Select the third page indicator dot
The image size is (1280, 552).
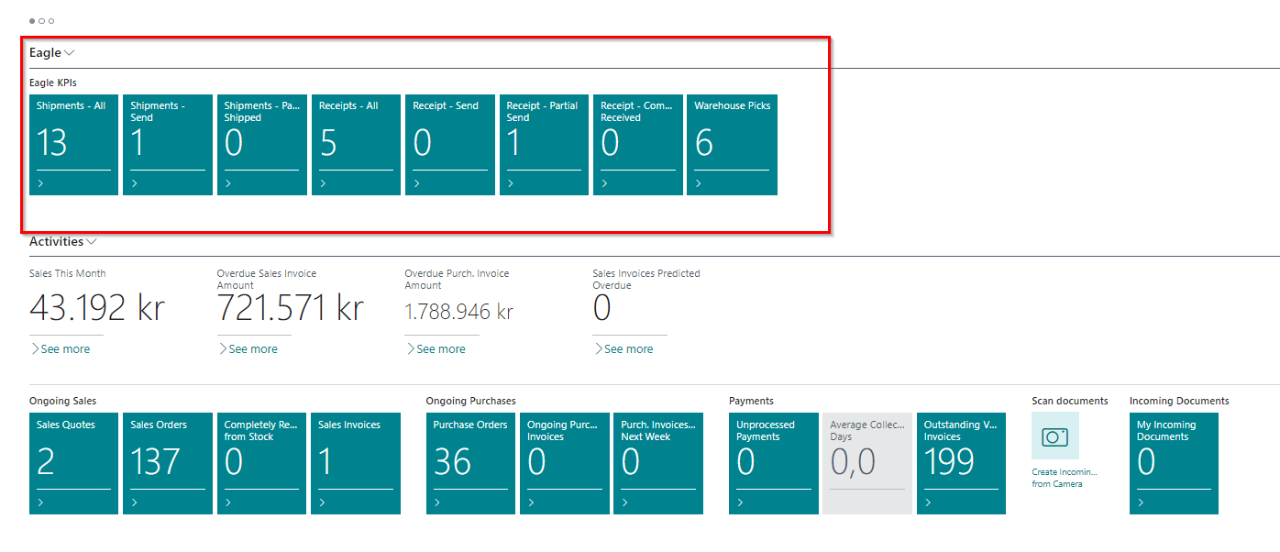point(51,20)
